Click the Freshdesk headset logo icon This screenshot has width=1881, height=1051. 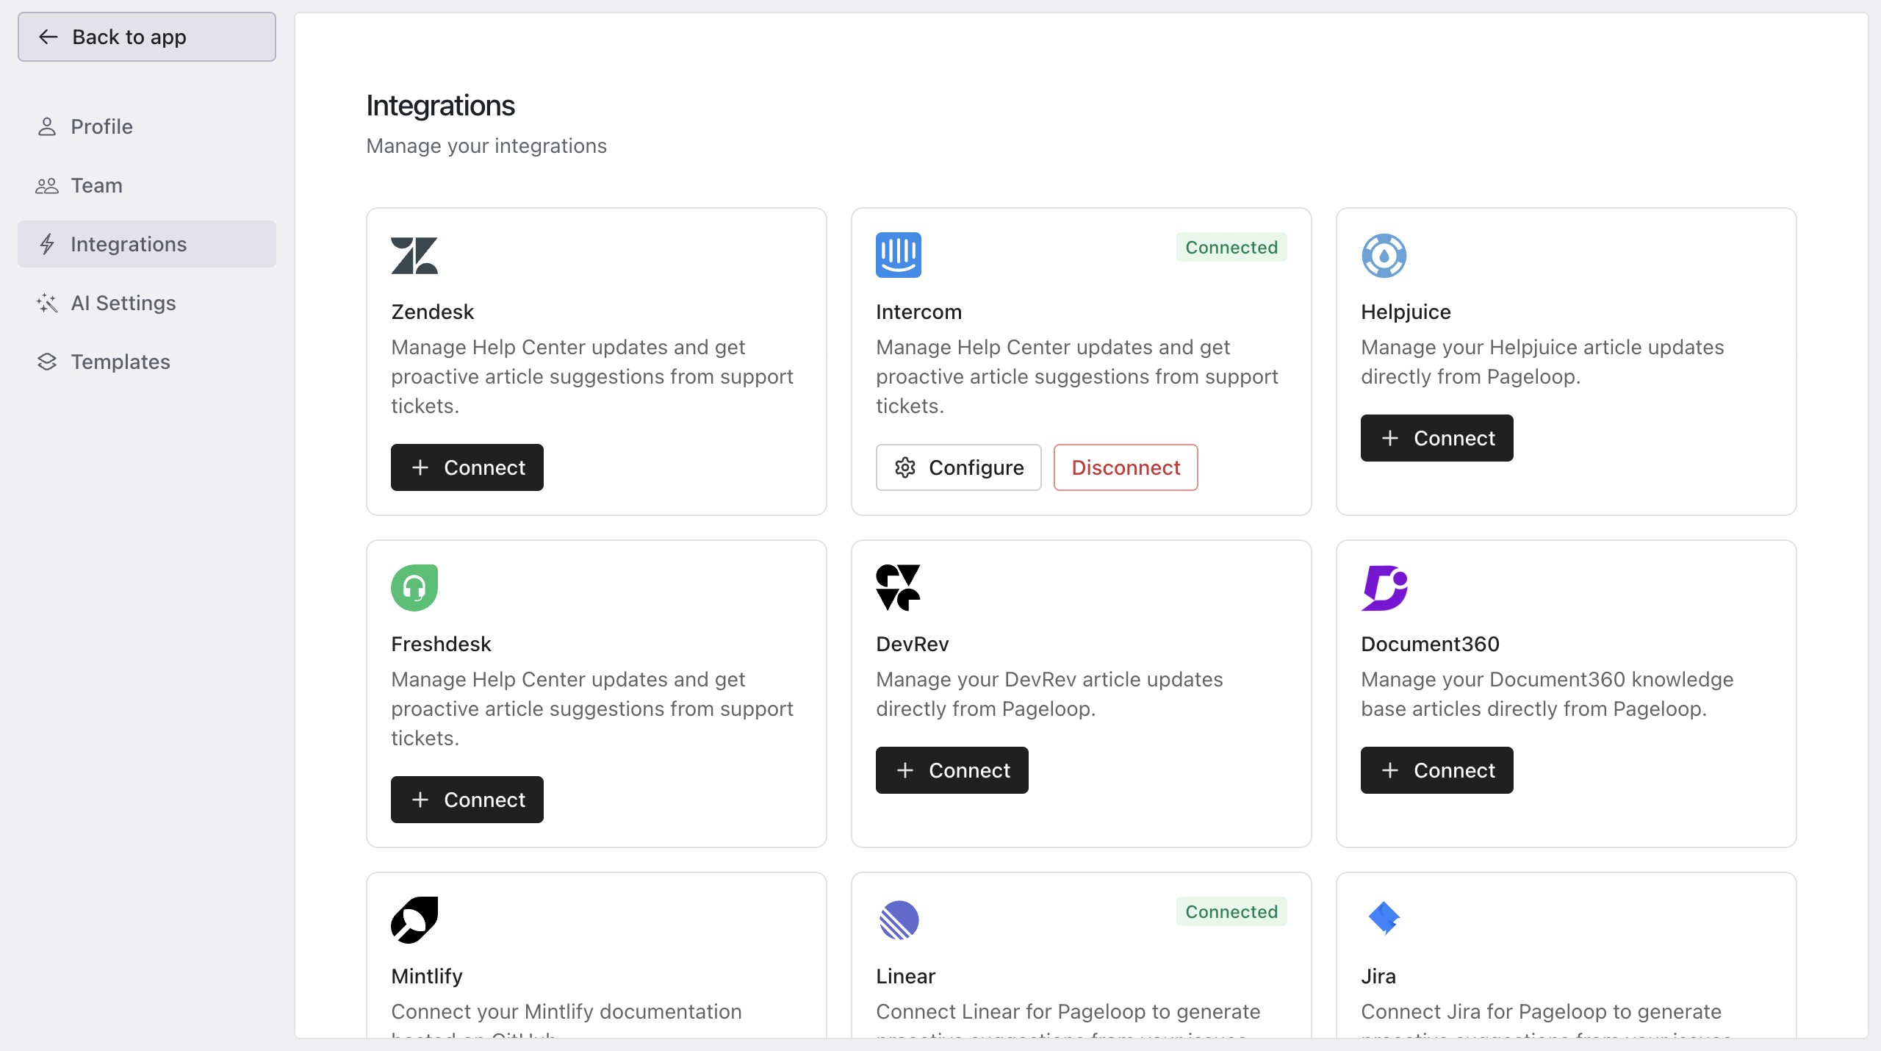(x=414, y=588)
